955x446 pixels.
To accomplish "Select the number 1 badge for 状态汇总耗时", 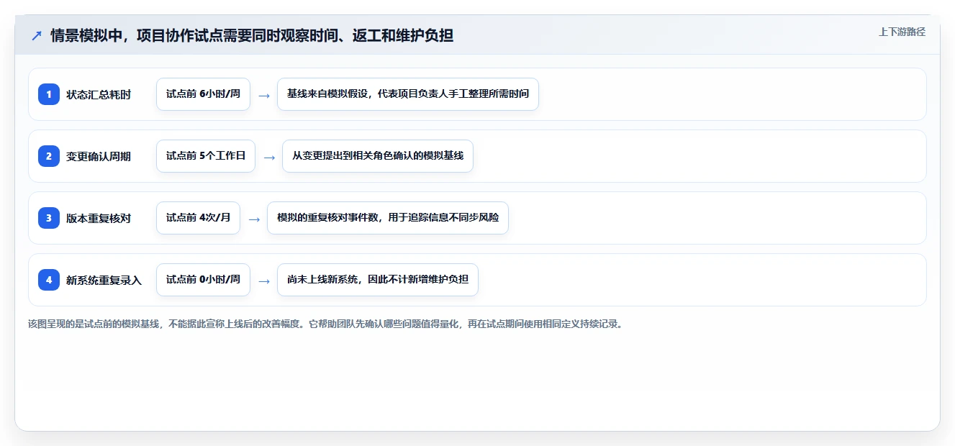I will click(x=49, y=94).
